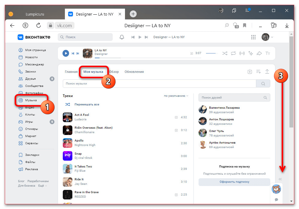Skip to previous track in top header
Image resolution: width=299 pixels, height=209 pixels.
[133, 37]
